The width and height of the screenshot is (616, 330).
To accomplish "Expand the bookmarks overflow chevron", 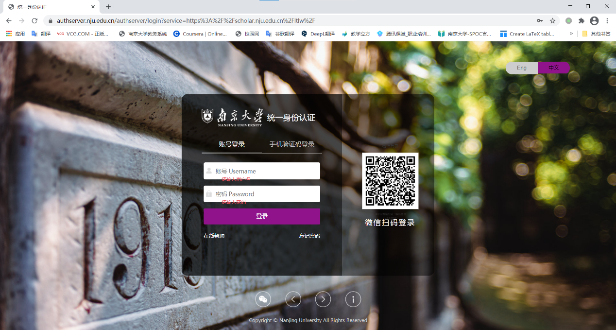I will pyautogui.click(x=571, y=34).
